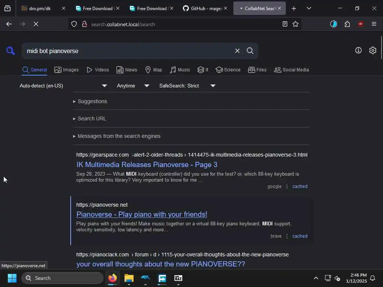Open site security padlock icon
Image resolution: width=383 pixels, height=287 pixels.
[x=85, y=24]
